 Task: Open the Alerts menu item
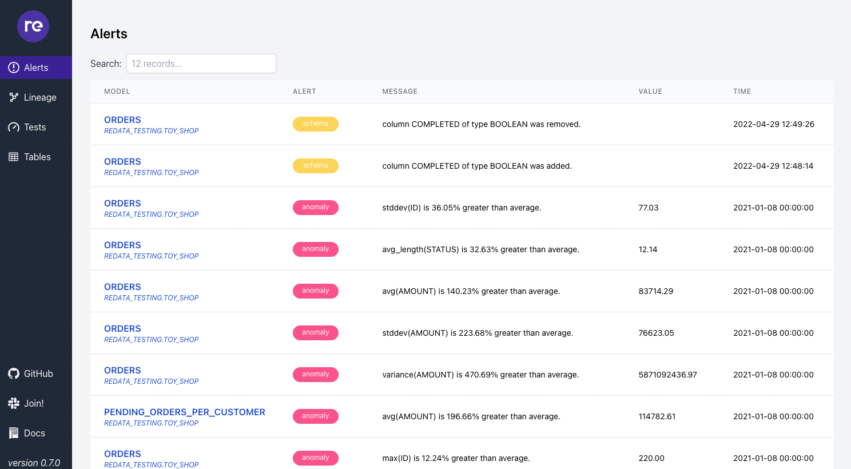tap(36, 67)
